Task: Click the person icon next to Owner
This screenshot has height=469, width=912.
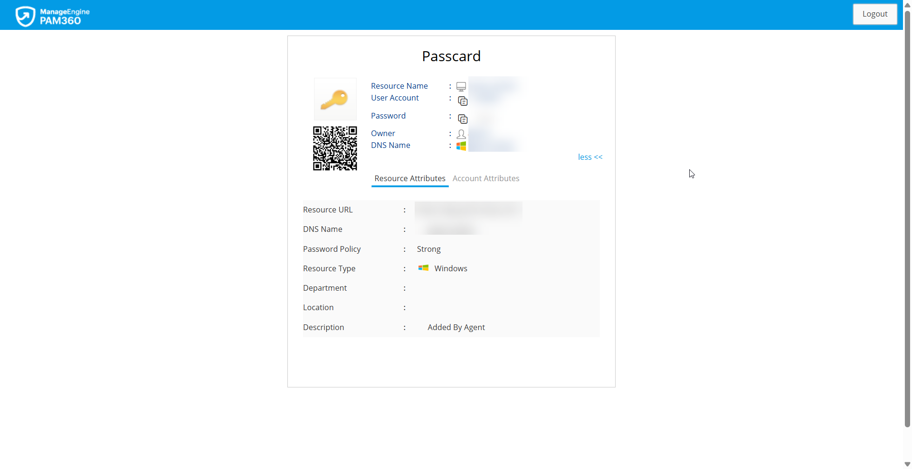Action: tap(461, 134)
